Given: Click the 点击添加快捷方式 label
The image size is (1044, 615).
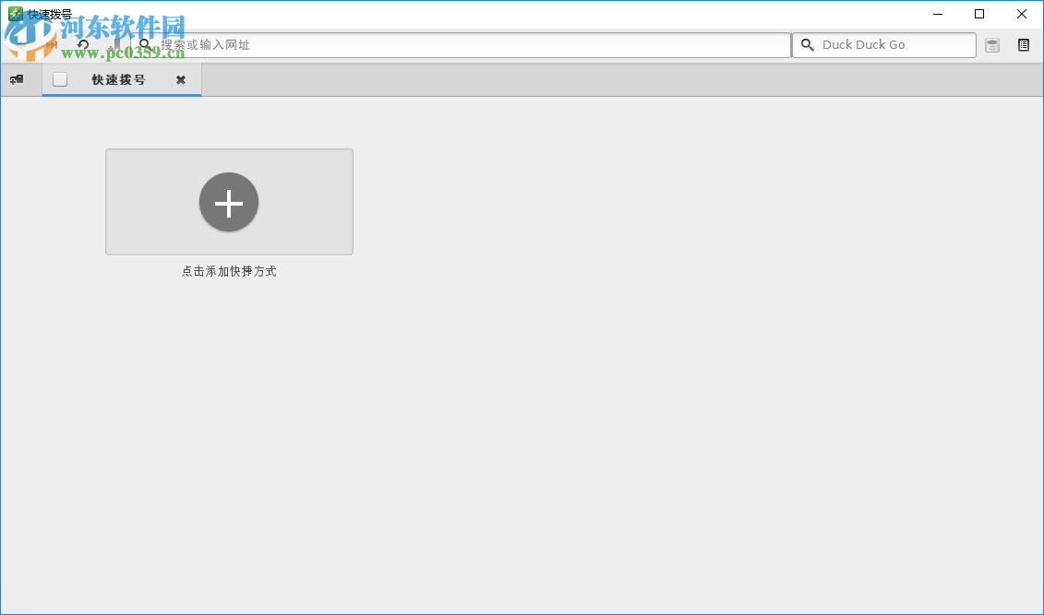Looking at the screenshot, I should 228,270.
